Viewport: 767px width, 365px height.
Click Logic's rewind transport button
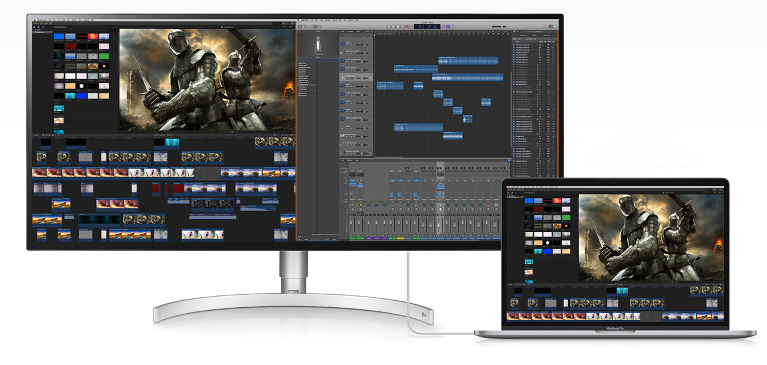click(x=389, y=27)
